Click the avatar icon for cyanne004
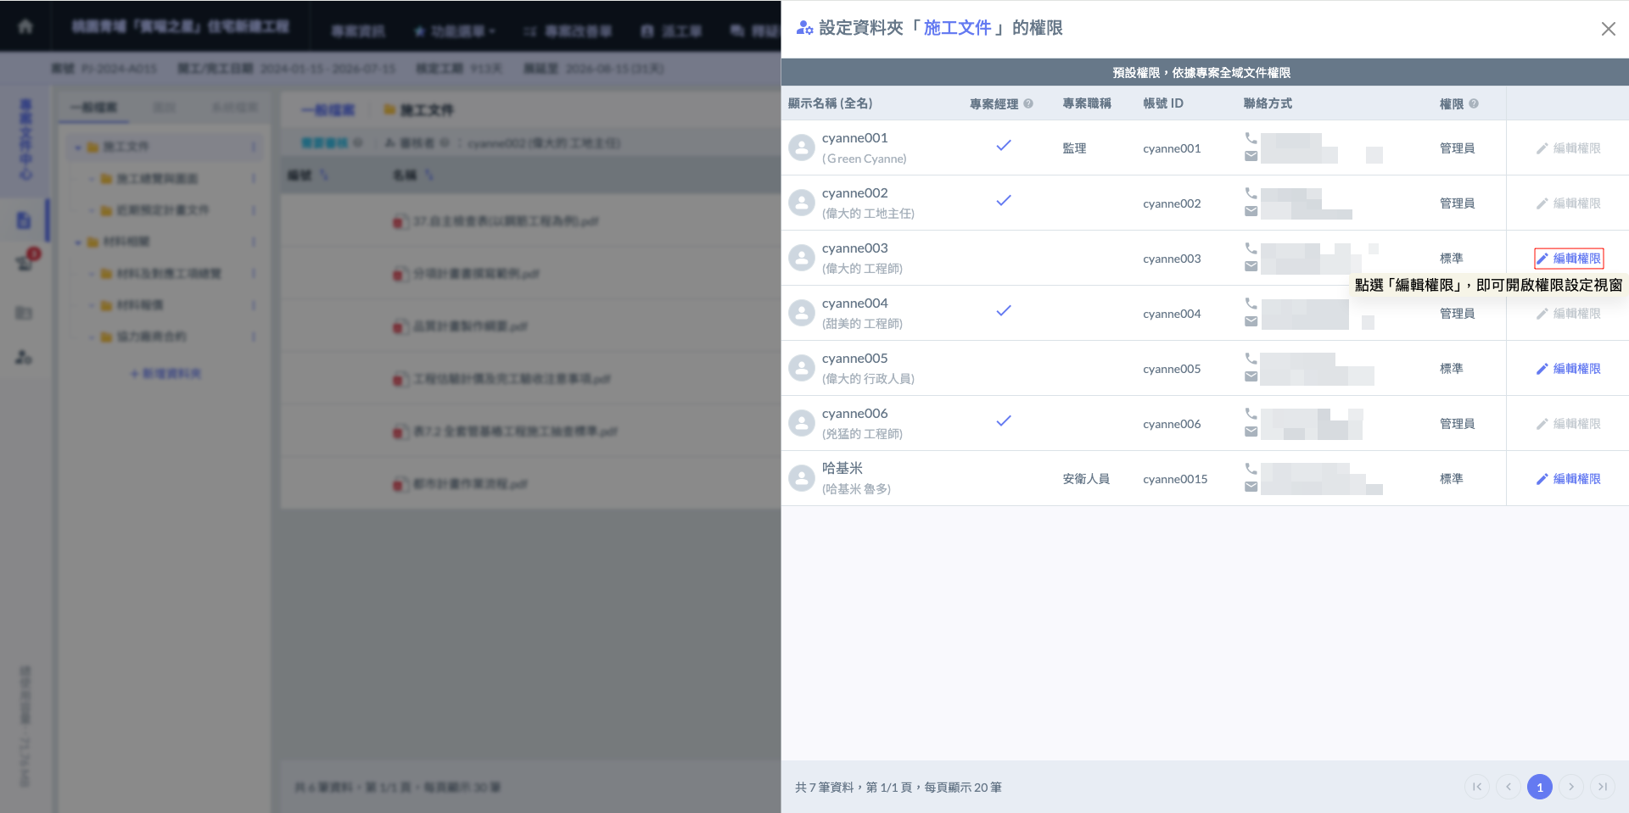 coord(801,313)
